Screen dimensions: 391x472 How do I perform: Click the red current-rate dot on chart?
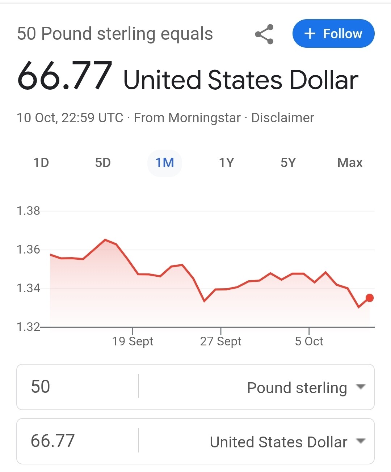point(370,298)
